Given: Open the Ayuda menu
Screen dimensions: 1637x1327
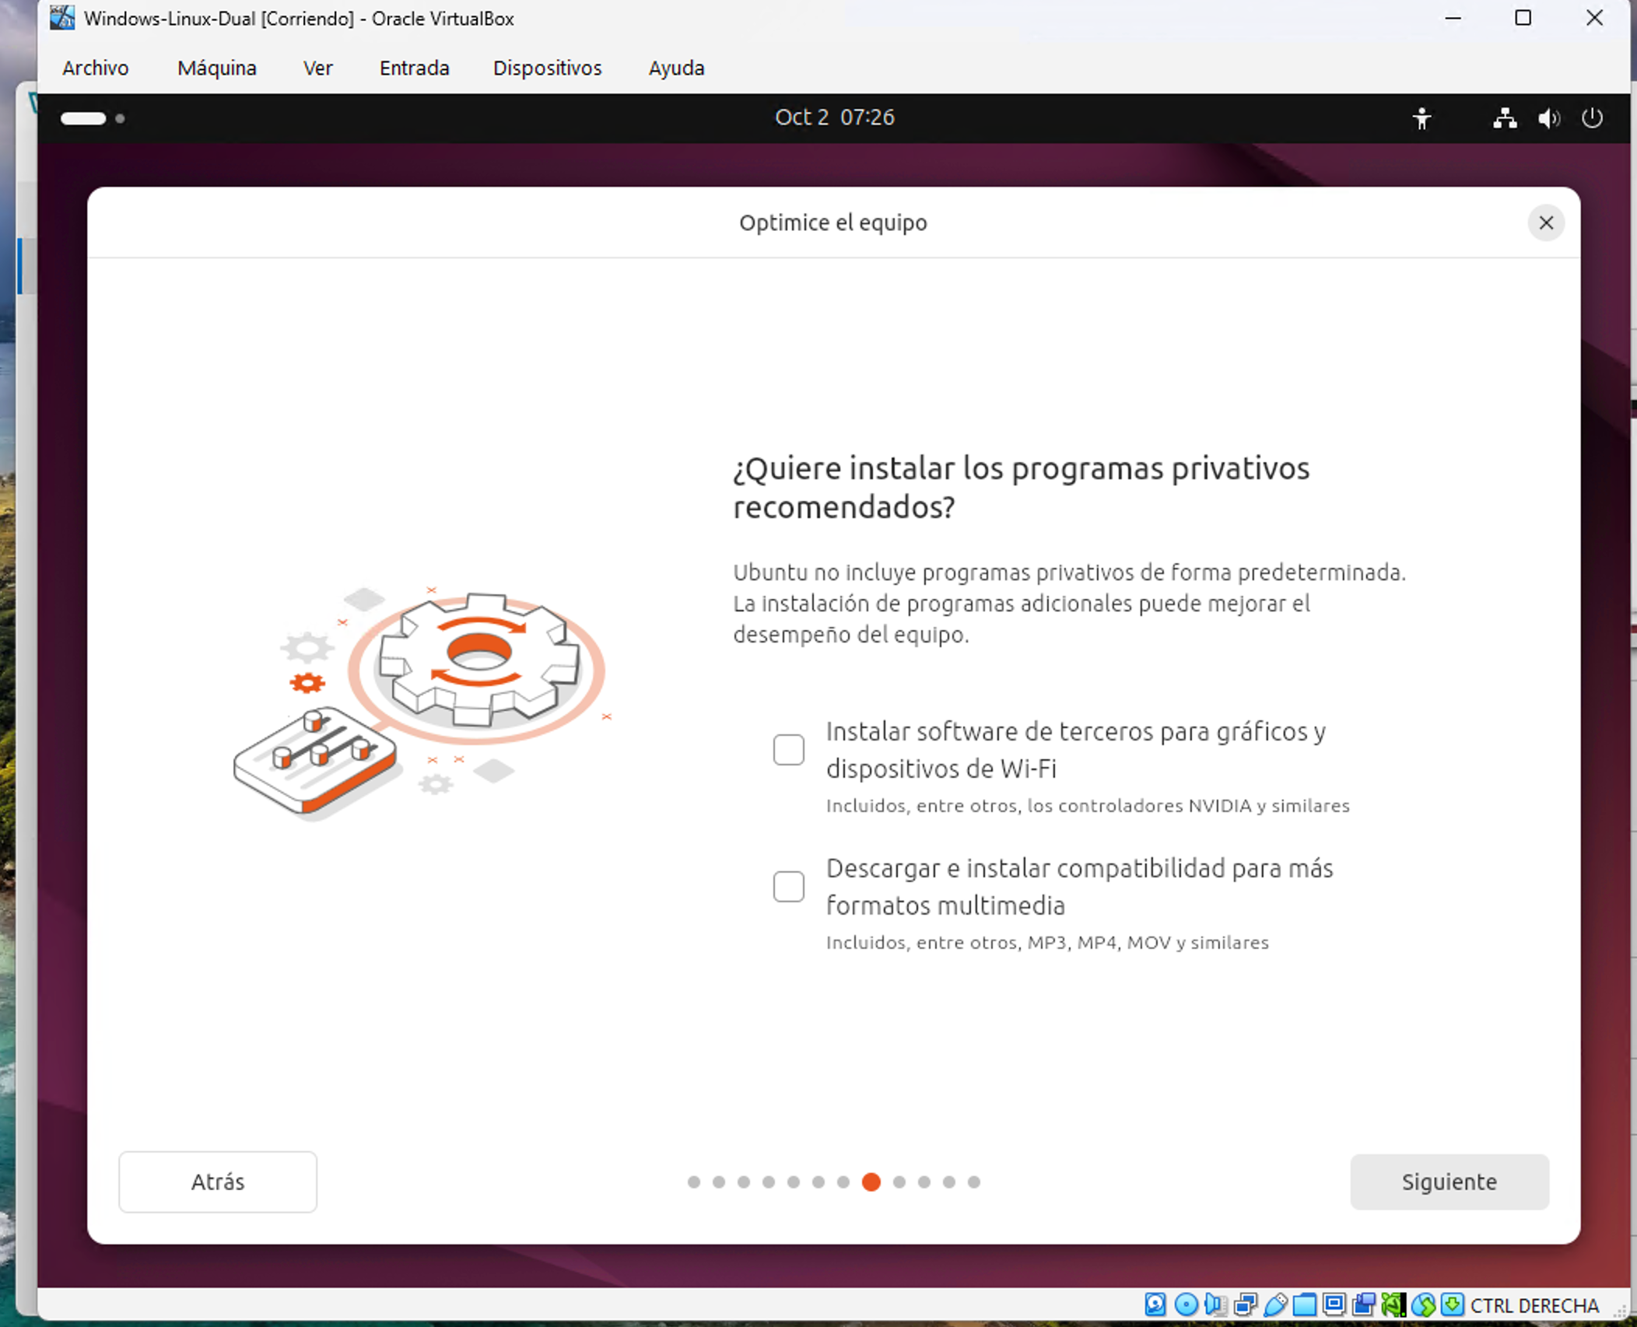Looking at the screenshot, I should pos(676,68).
